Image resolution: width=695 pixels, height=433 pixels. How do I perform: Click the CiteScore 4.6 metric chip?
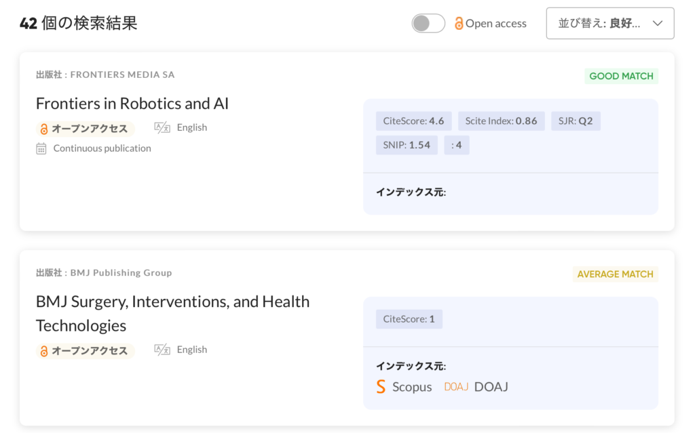click(413, 121)
